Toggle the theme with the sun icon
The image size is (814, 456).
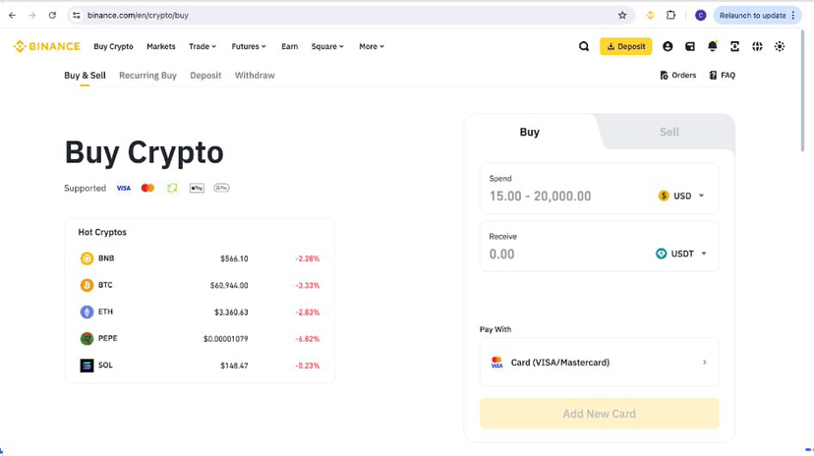pyautogui.click(x=780, y=46)
